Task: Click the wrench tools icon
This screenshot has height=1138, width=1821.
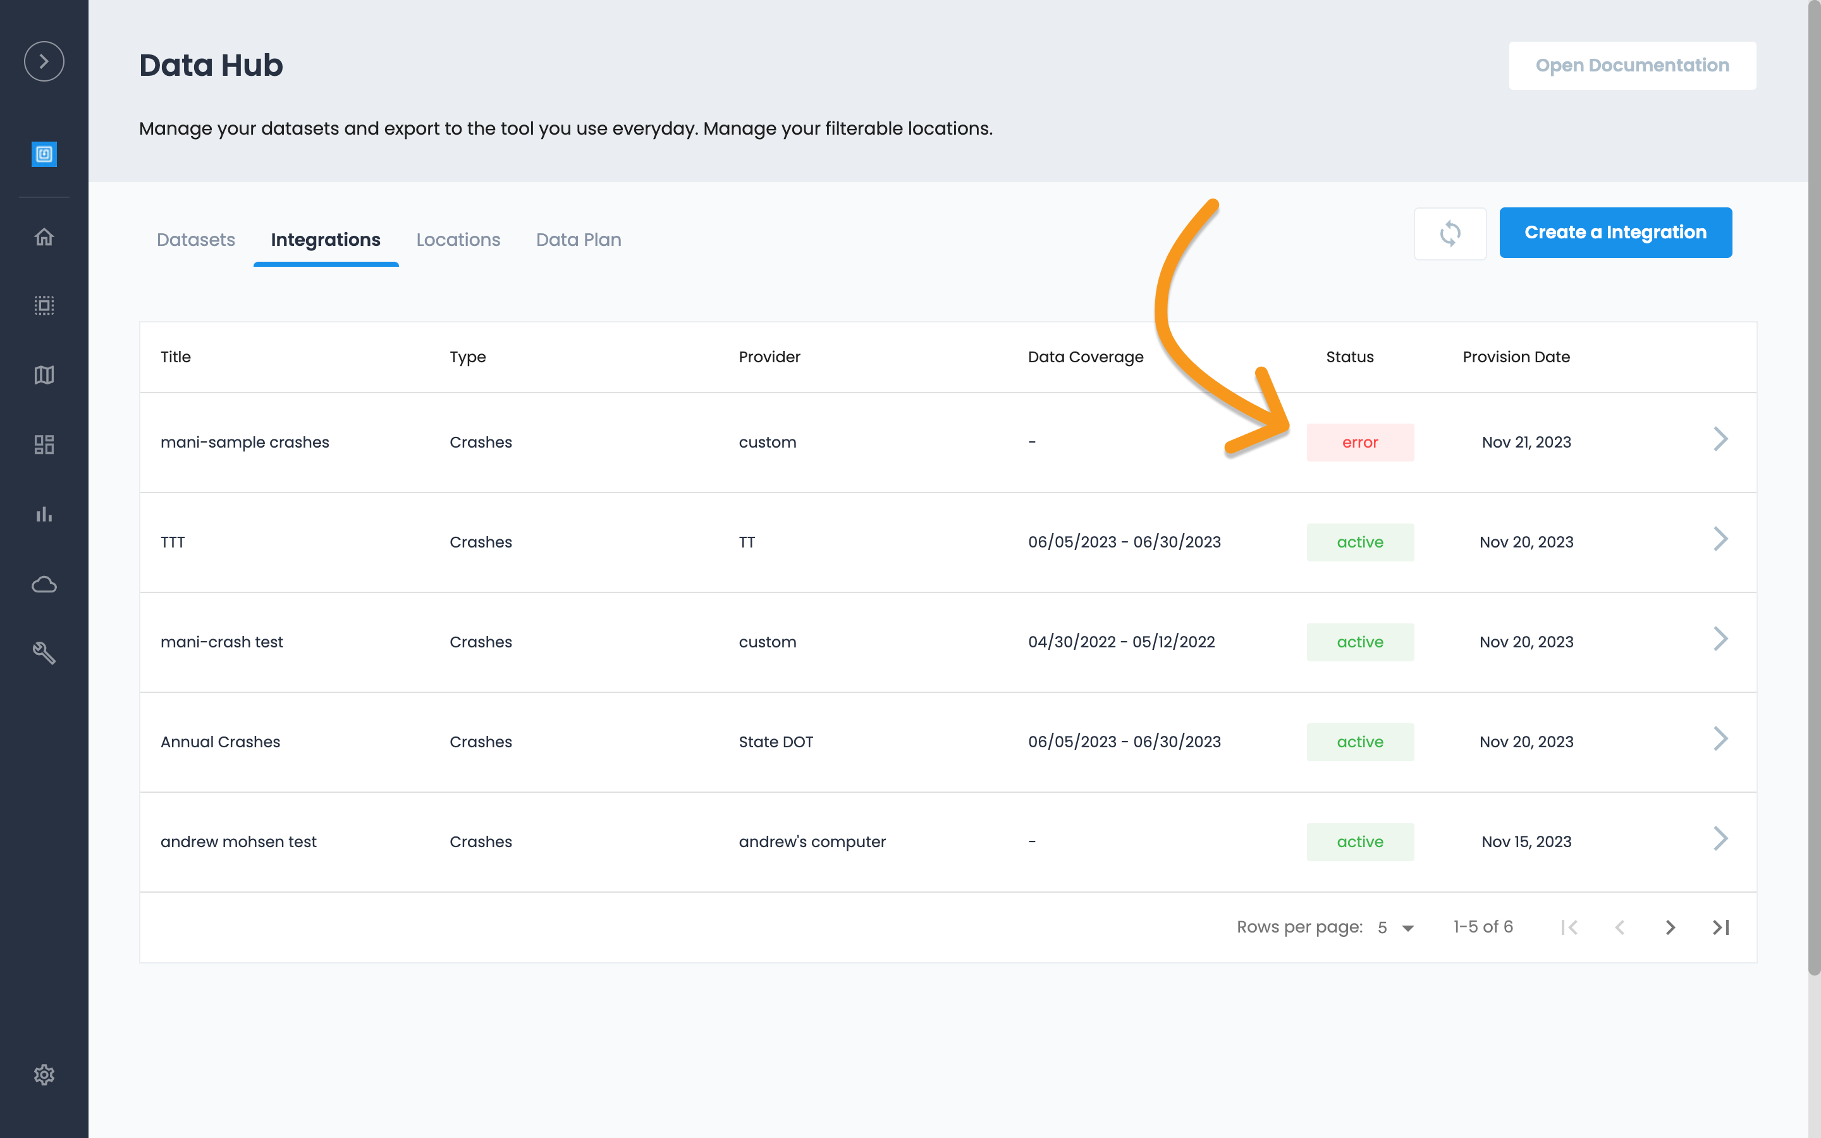Action: [x=44, y=652]
